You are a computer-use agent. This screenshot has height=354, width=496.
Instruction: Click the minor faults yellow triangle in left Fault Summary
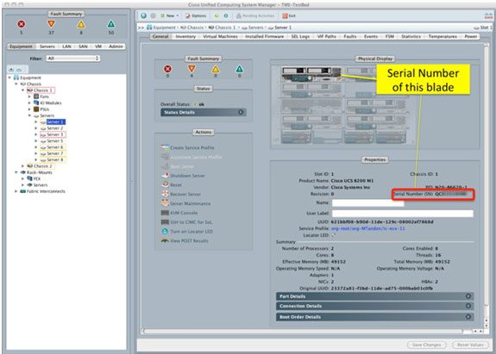coord(81,24)
